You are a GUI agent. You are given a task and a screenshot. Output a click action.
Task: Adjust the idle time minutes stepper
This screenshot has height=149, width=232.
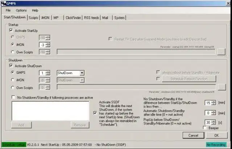pos(214,113)
